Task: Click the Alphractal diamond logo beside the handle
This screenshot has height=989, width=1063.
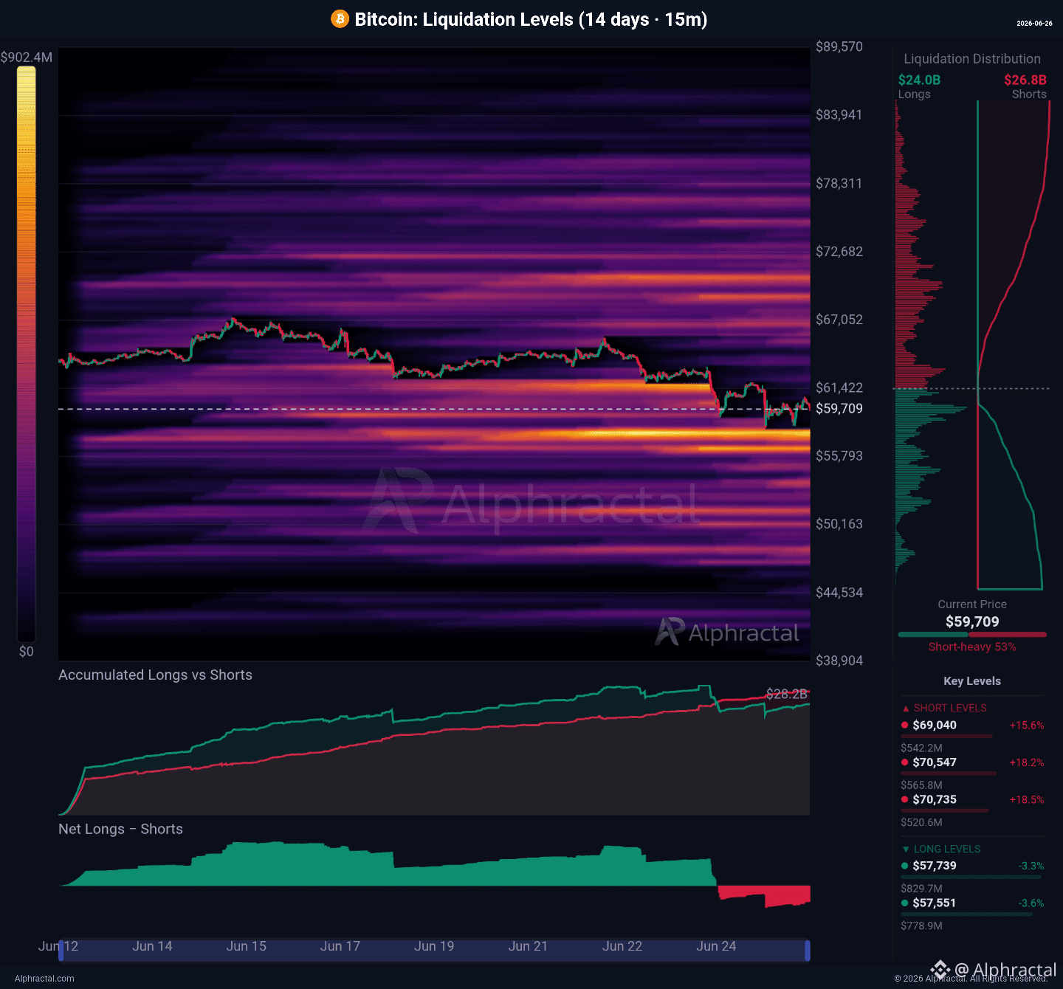Action: point(940,970)
